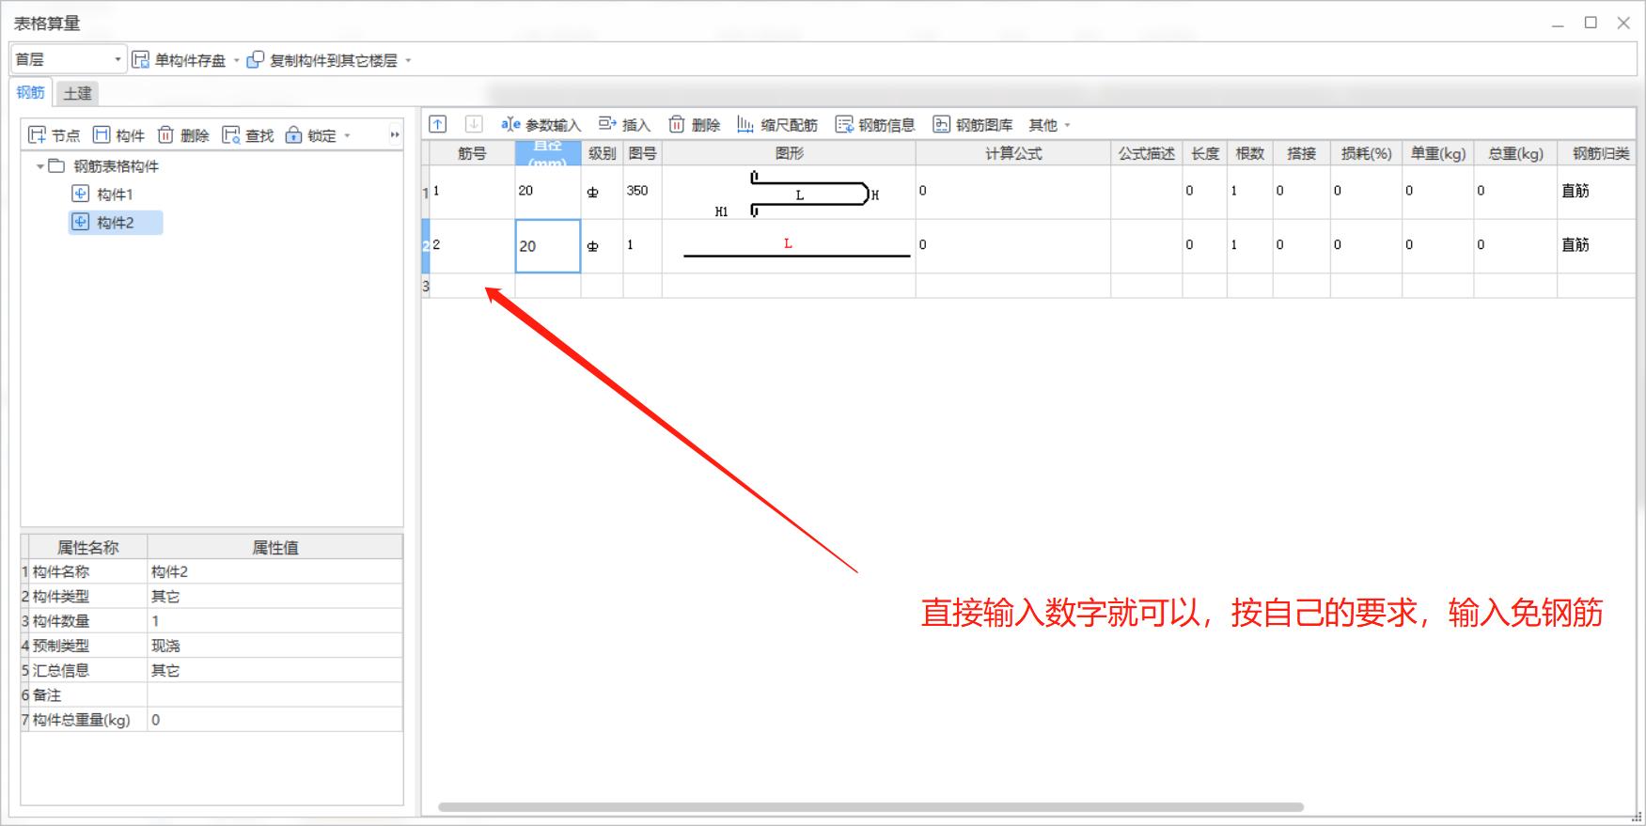Viewport: 1646px width, 826px height.
Task: Minimize the 表格算量 window
Action: pos(1558,23)
